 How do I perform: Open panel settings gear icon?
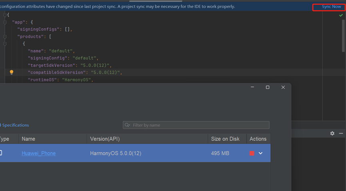(332, 133)
